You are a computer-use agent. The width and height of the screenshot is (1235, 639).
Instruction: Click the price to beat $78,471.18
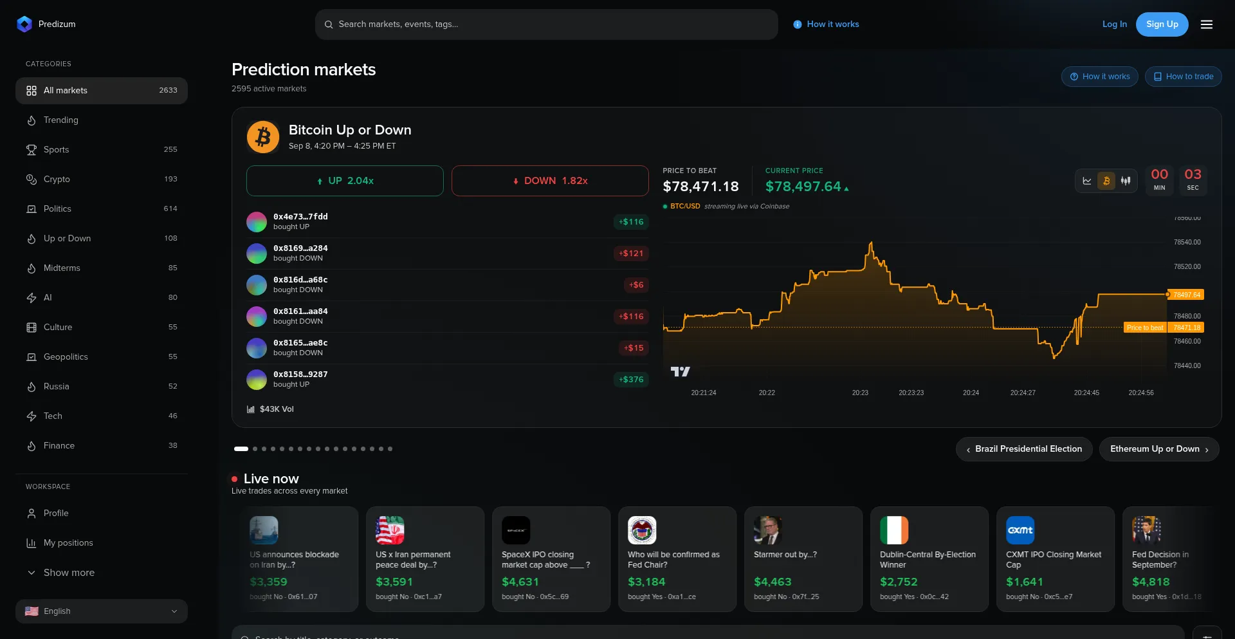coord(701,187)
